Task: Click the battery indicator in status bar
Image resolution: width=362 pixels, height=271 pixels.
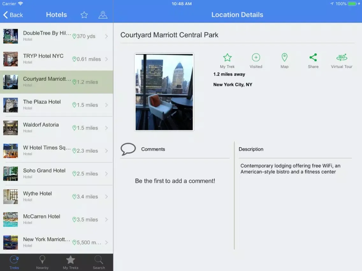Action: pos(352,4)
